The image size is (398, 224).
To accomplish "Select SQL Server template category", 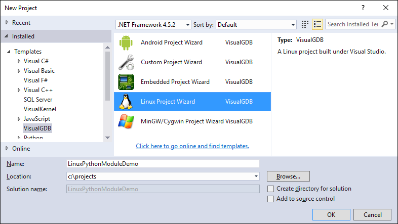I will pos(38,100).
